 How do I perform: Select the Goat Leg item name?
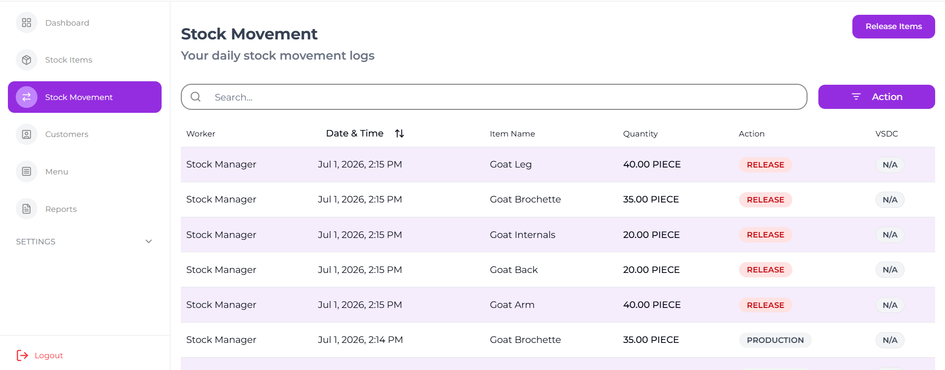510,165
